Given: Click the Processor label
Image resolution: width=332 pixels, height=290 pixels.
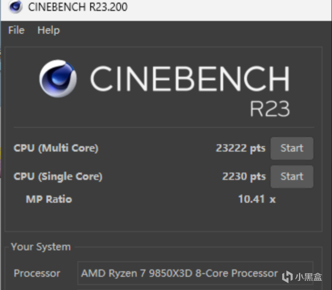Looking at the screenshot, I should [x=37, y=273].
